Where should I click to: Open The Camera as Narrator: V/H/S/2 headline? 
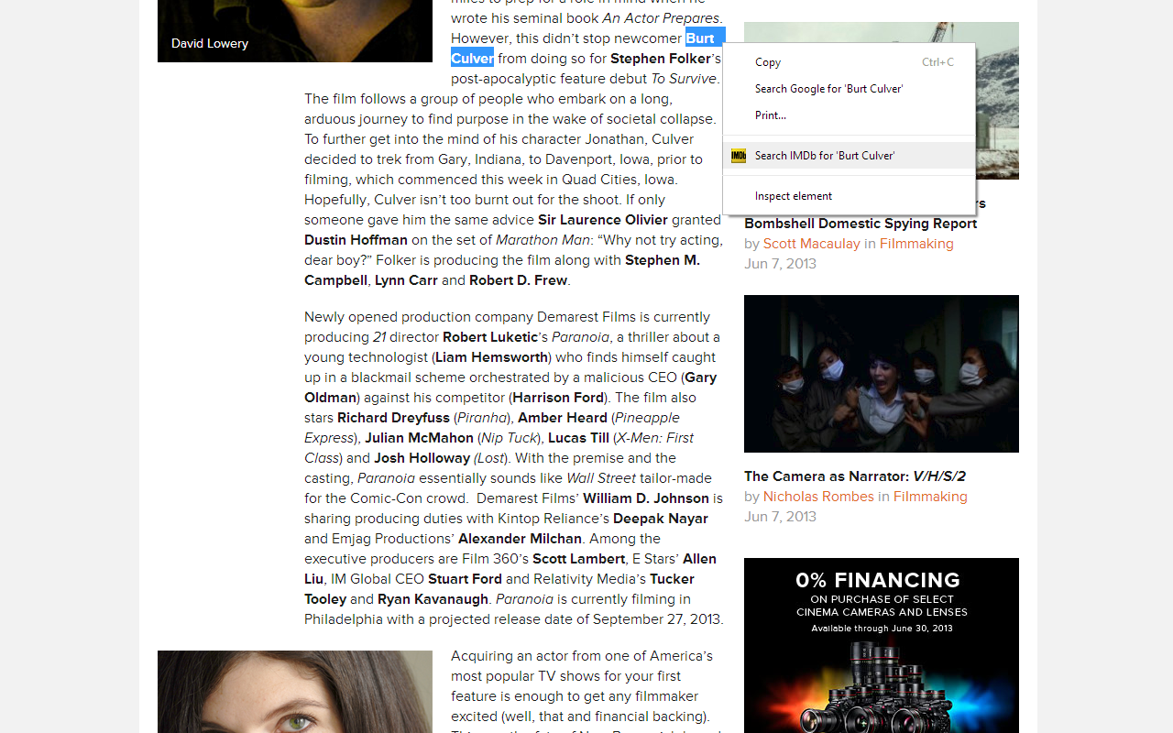pyautogui.click(x=854, y=476)
